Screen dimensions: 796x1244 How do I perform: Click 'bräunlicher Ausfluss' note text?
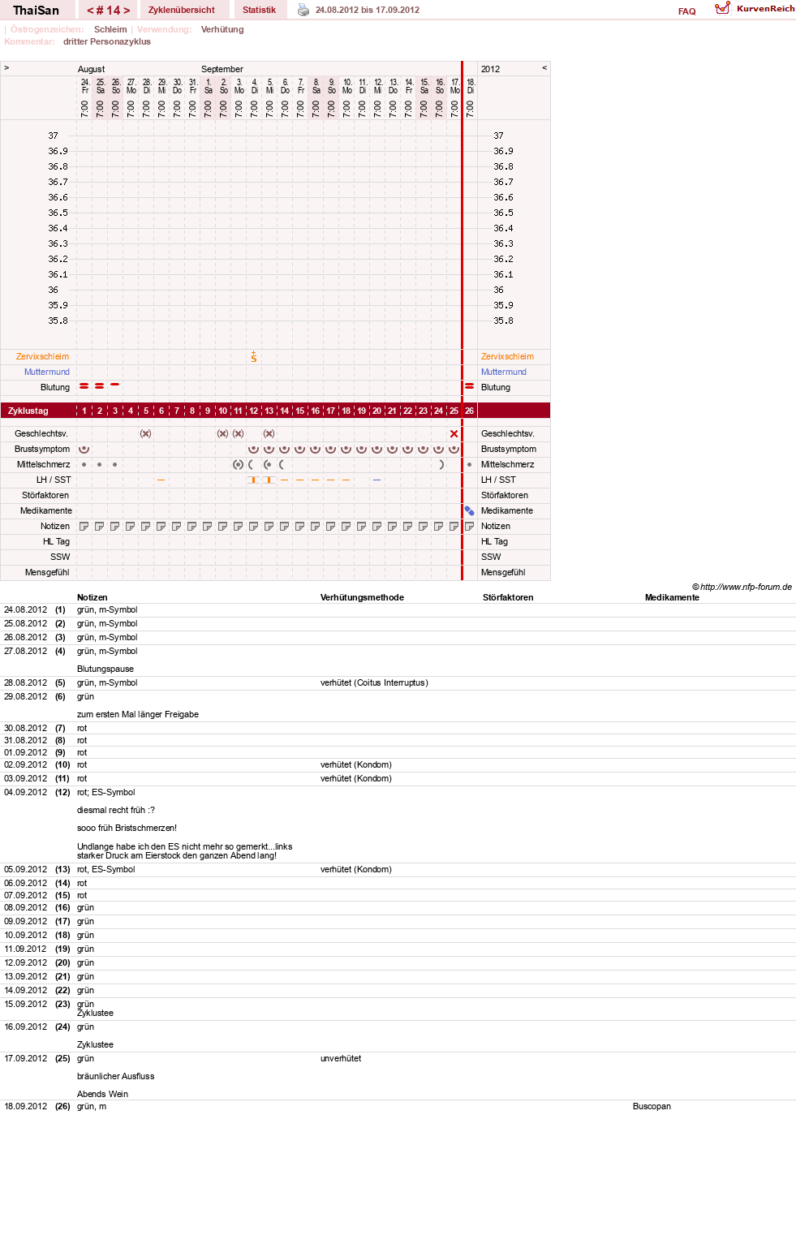click(x=115, y=1076)
